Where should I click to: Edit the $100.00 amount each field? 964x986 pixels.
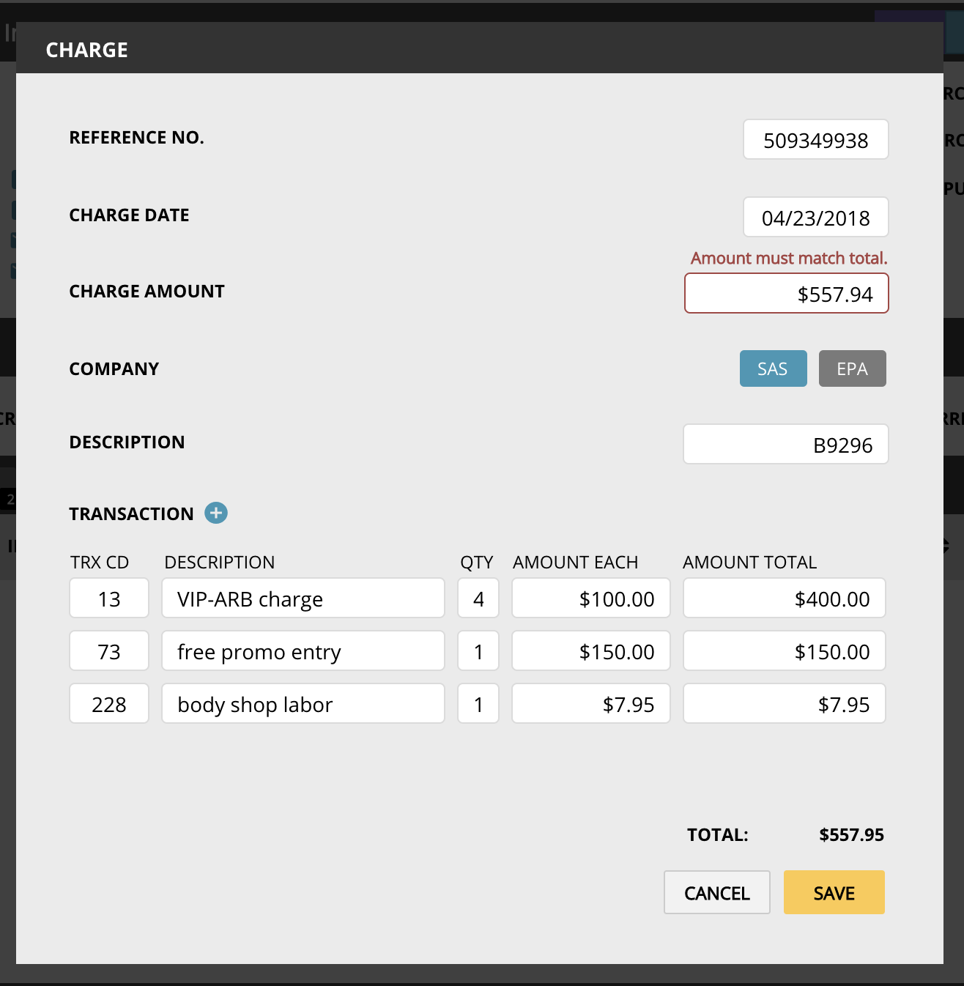[x=590, y=598]
